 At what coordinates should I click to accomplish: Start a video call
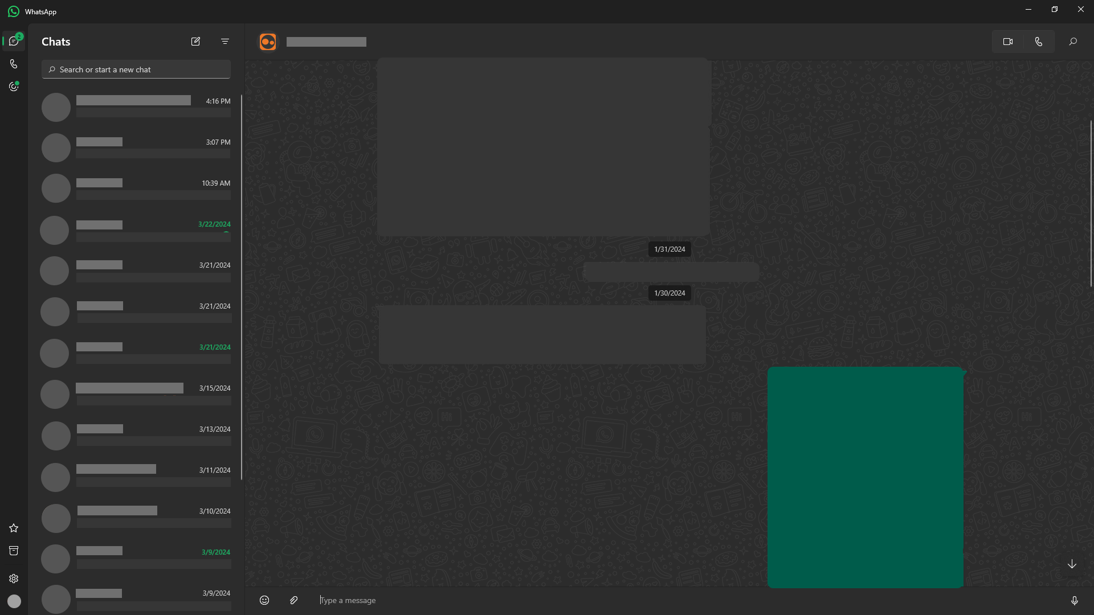(x=1007, y=42)
